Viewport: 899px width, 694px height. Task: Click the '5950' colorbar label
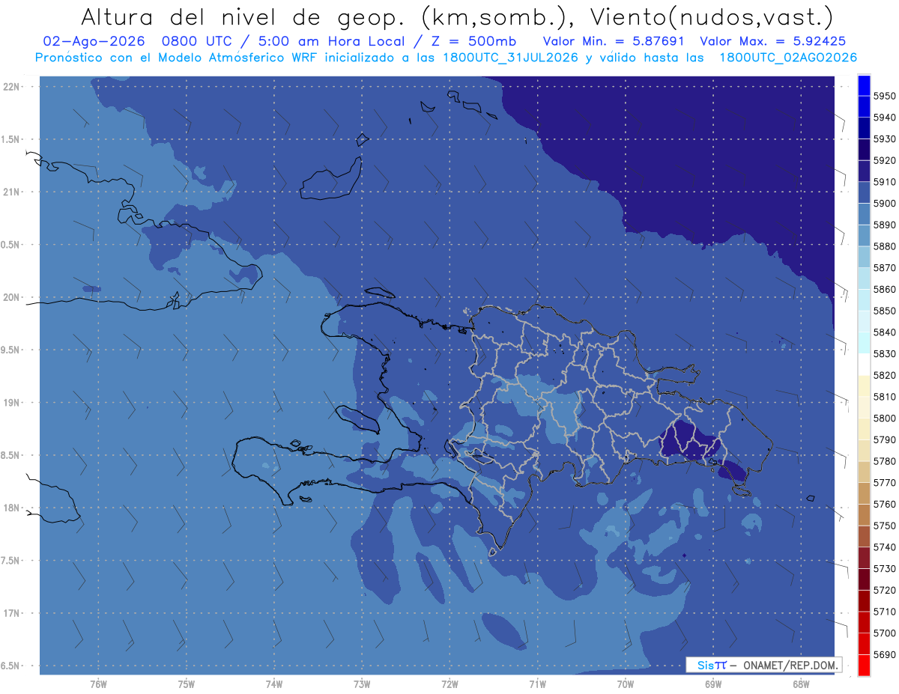tap(884, 97)
